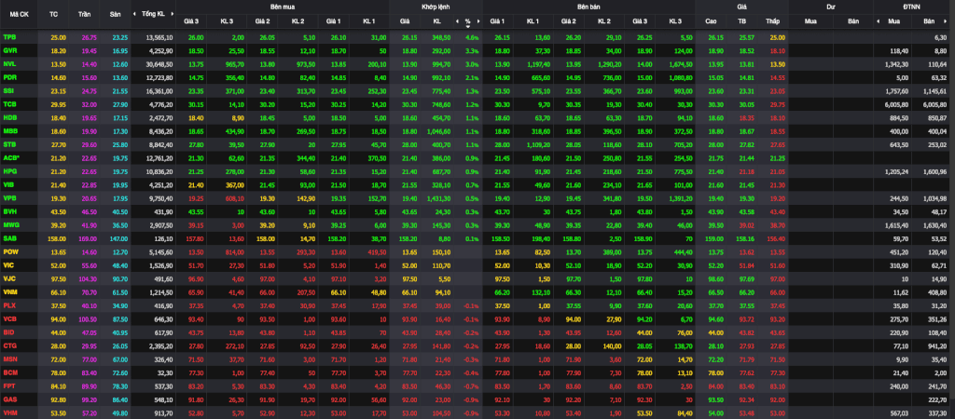Click KL header under Khớp lệnh
Screen dimensions: 955x419
pyautogui.click(x=436, y=20)
